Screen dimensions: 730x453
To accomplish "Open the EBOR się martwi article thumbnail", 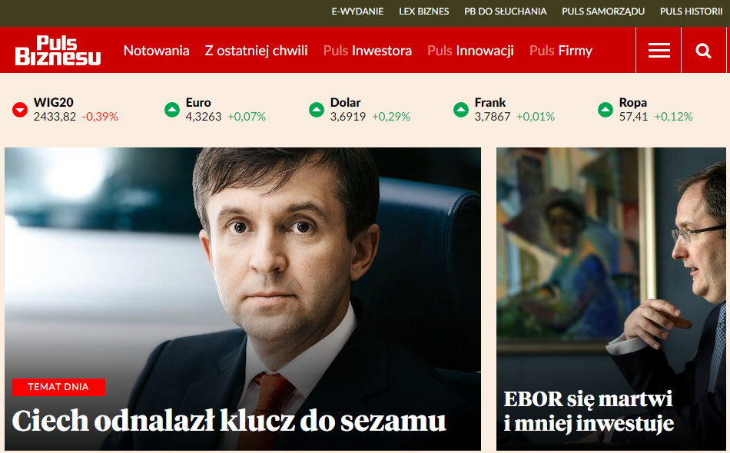I will [611, 299].
